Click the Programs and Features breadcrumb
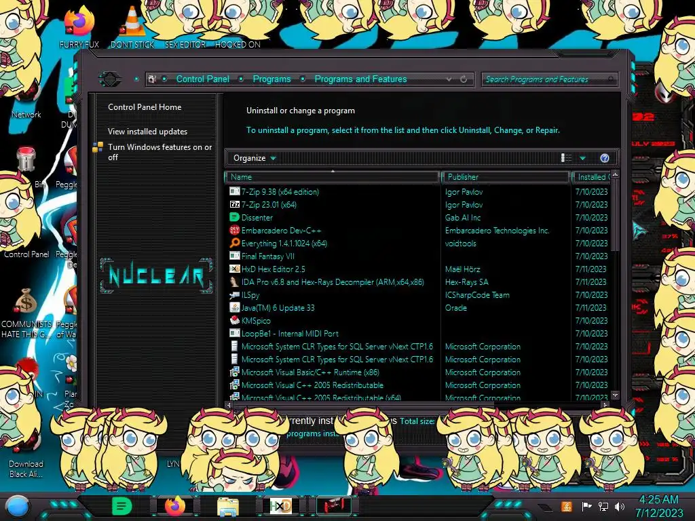695x521 pixels. click(x=360, y=79)
